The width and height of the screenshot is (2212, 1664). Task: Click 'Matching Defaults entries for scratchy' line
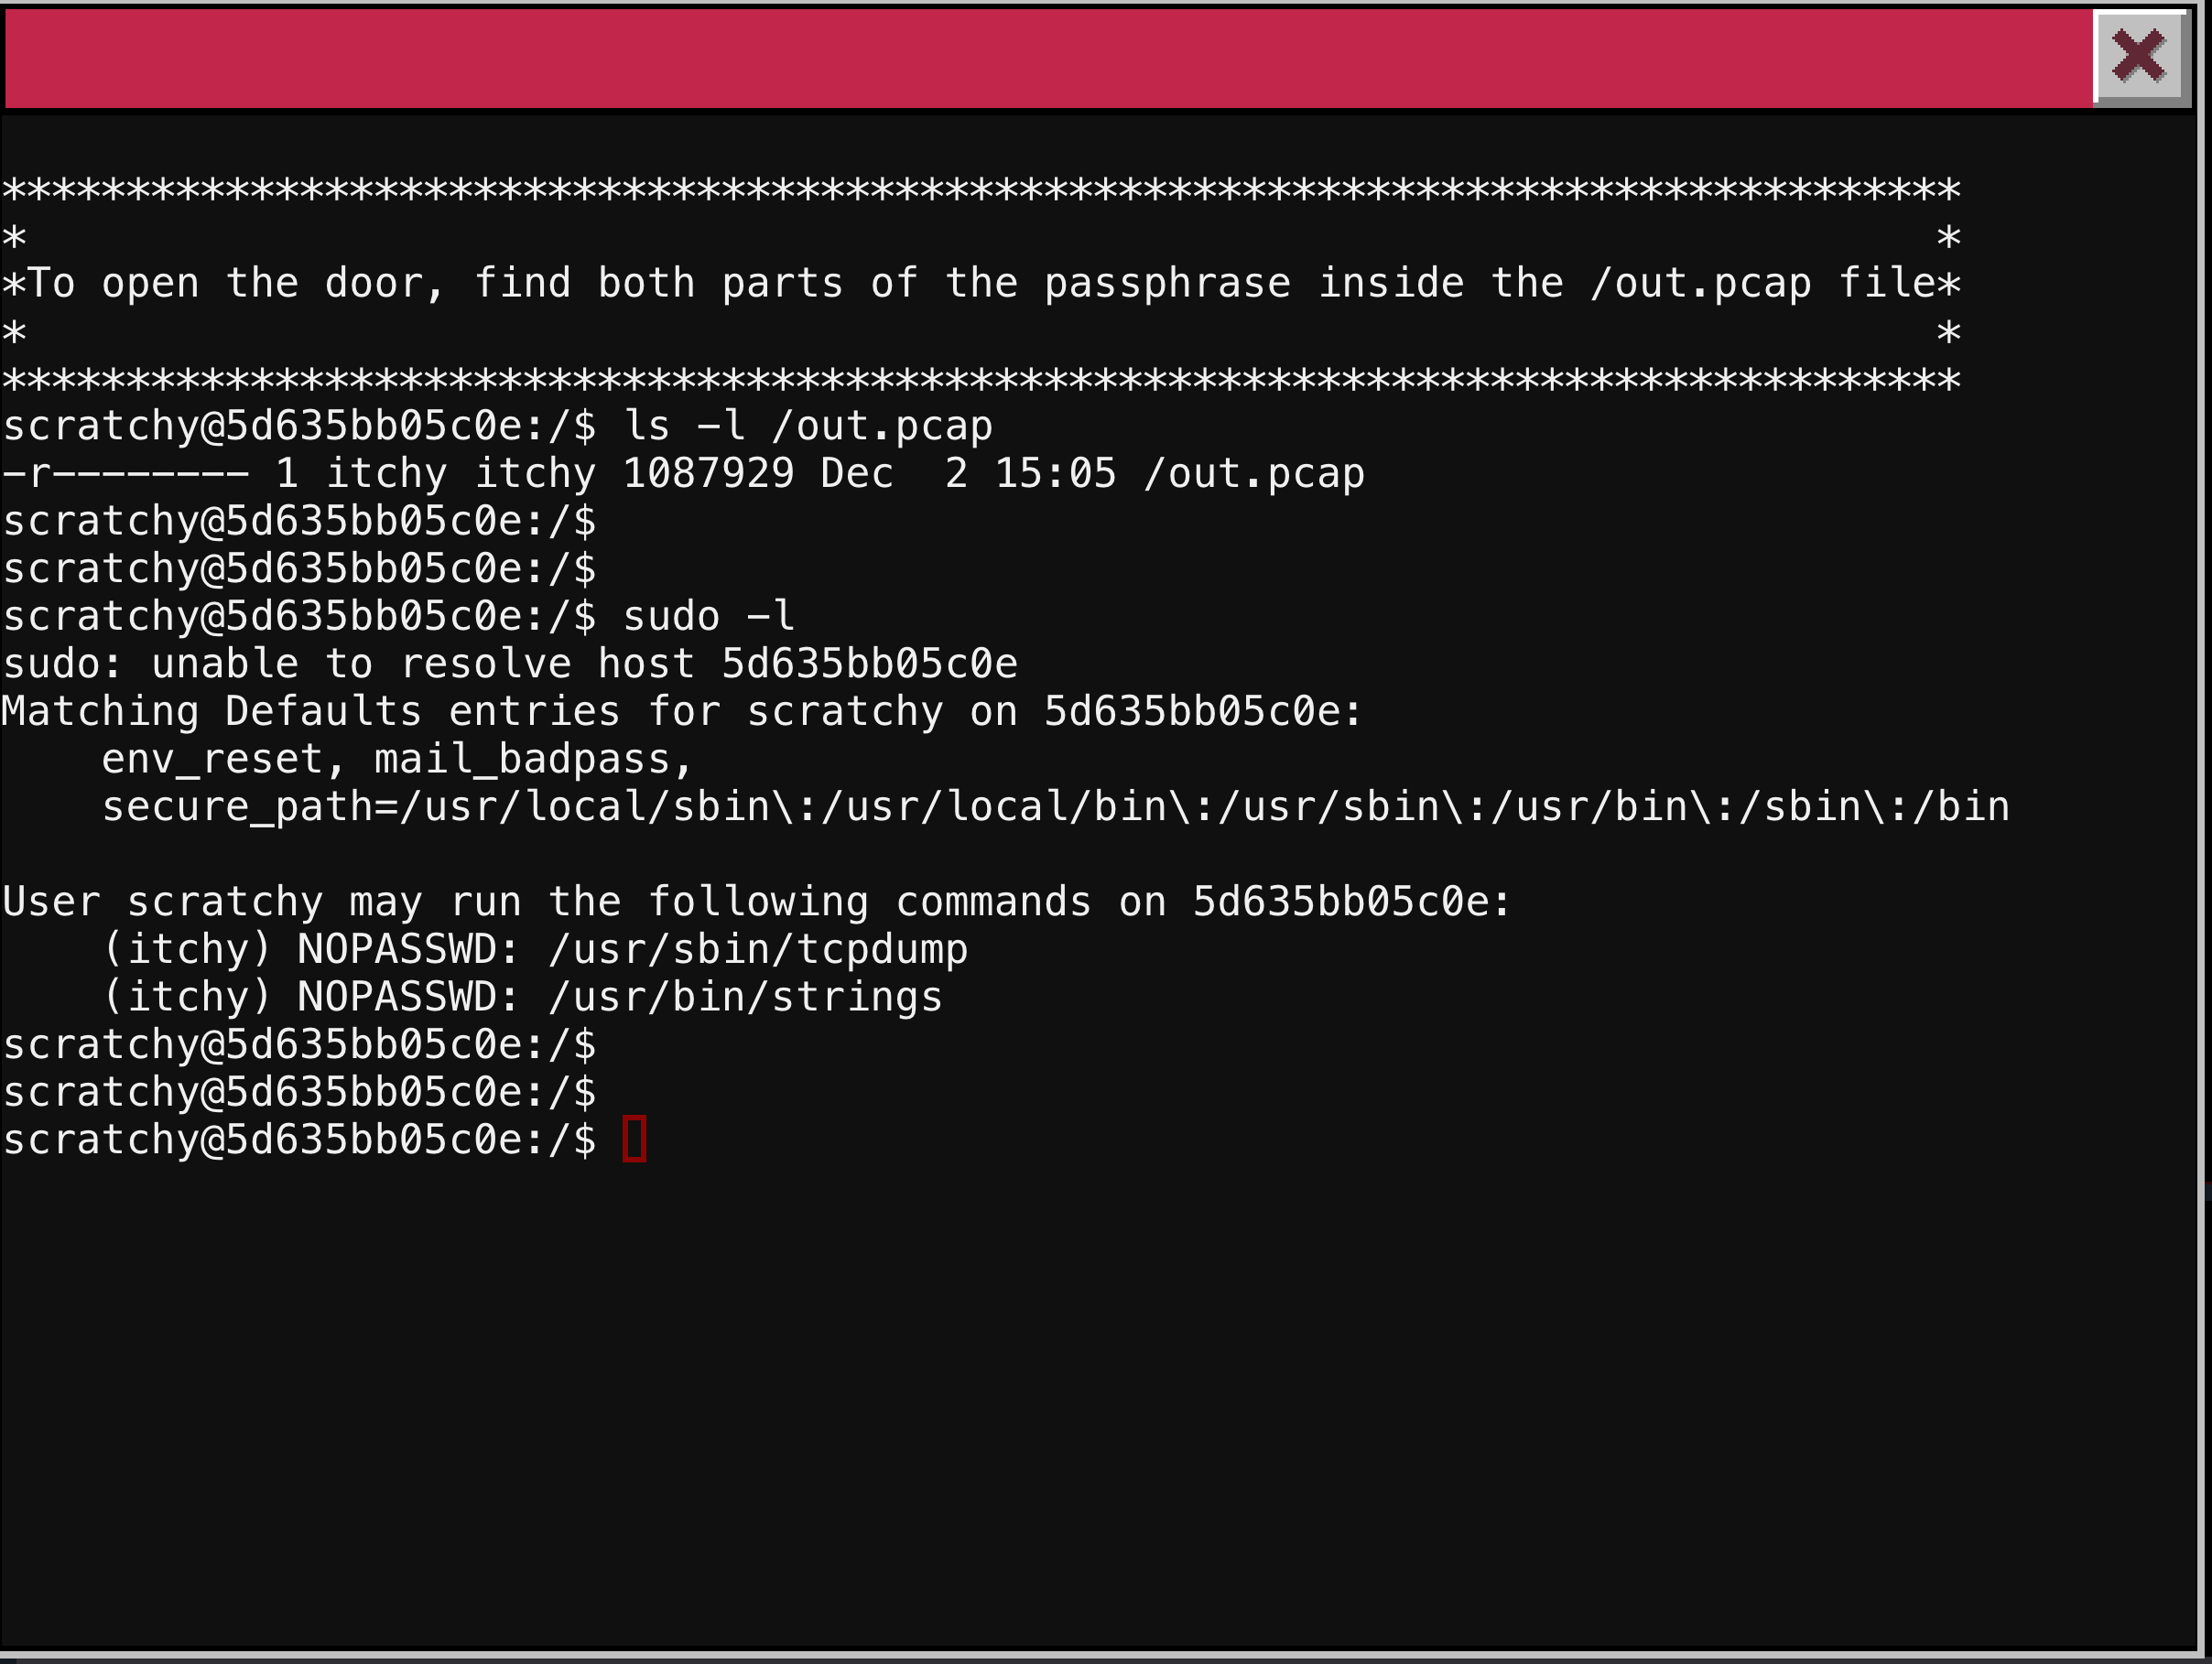pos(682,711)
